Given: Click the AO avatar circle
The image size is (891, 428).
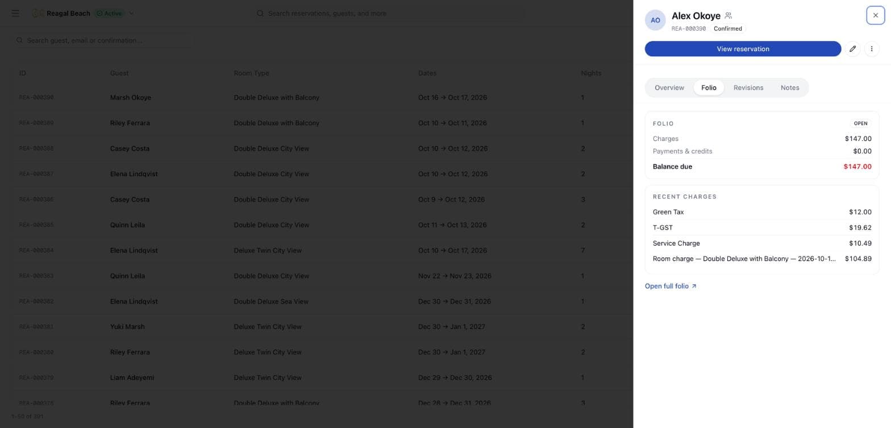Looking at the screenshot, I should pyautogui.click(x=655, y=20).
